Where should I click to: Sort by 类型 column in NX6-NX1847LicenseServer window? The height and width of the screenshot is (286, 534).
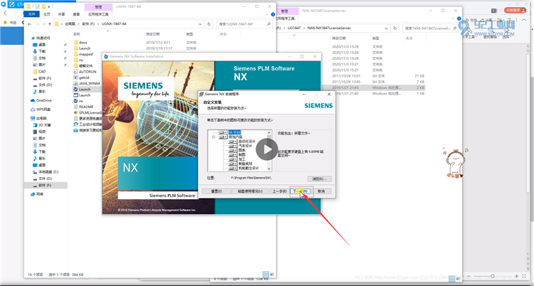pyautogui.click(x=376, y=38)
